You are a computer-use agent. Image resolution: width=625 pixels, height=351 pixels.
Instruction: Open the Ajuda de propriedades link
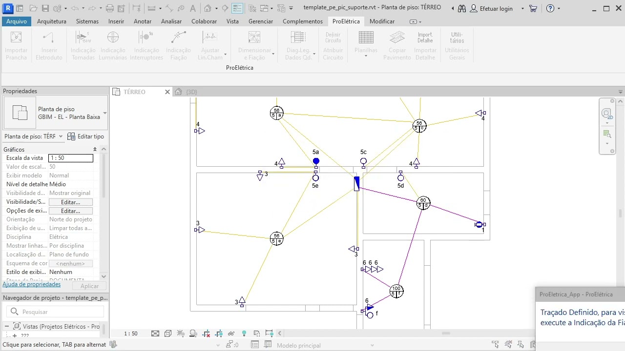32,284
